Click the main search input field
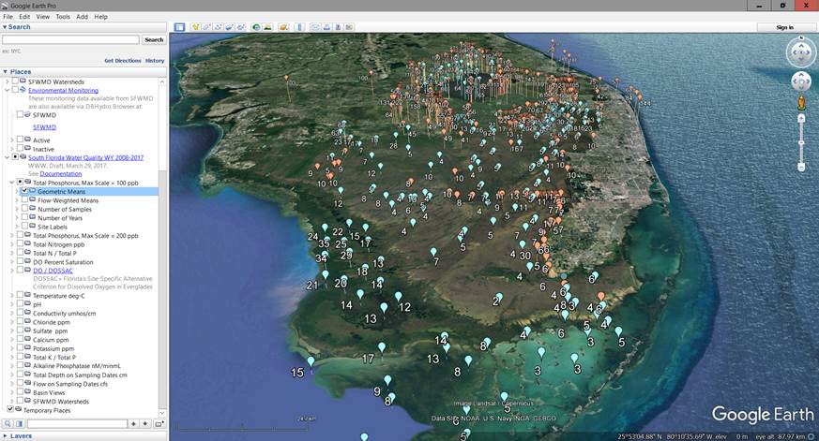 70,39
